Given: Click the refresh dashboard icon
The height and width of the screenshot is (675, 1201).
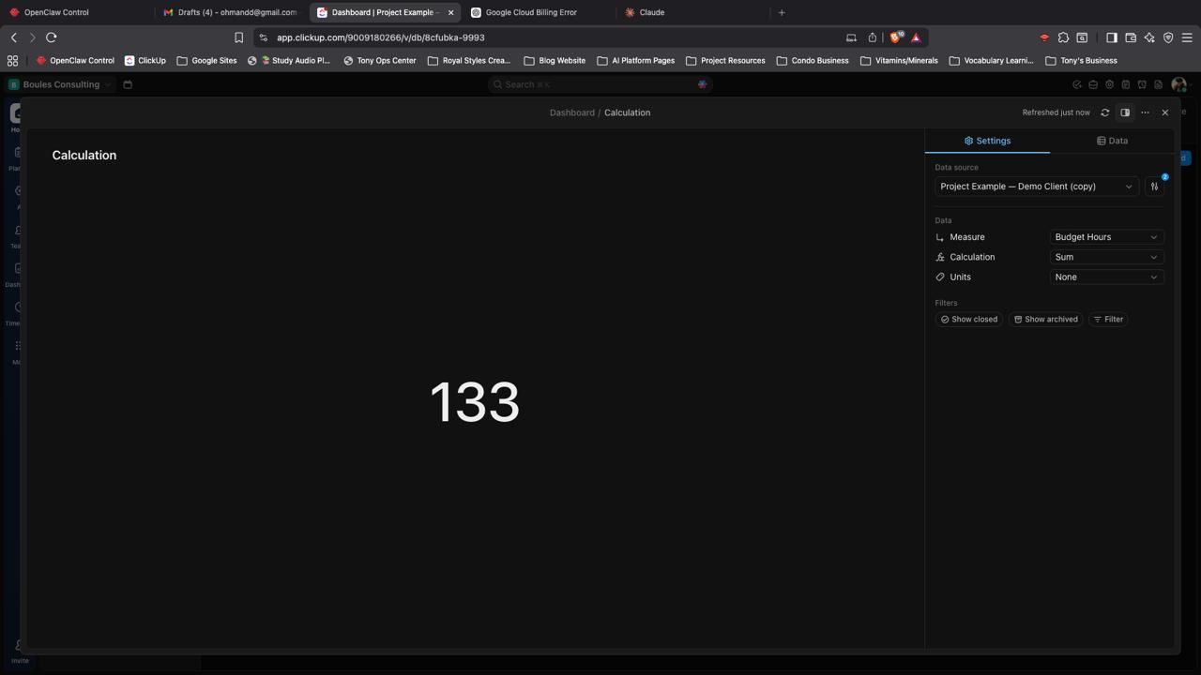Looking at the screenshot, I should pos(1105,112).
